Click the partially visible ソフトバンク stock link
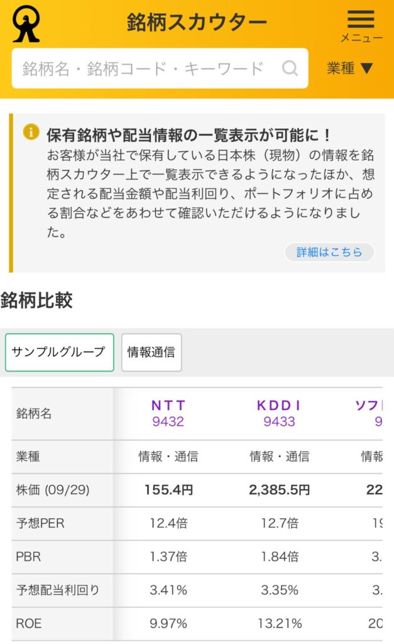The width and height of the screenshot is (394, 644). click(x=369, y=413)
